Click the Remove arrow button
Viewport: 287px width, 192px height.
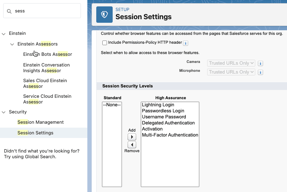pos(132,145)
